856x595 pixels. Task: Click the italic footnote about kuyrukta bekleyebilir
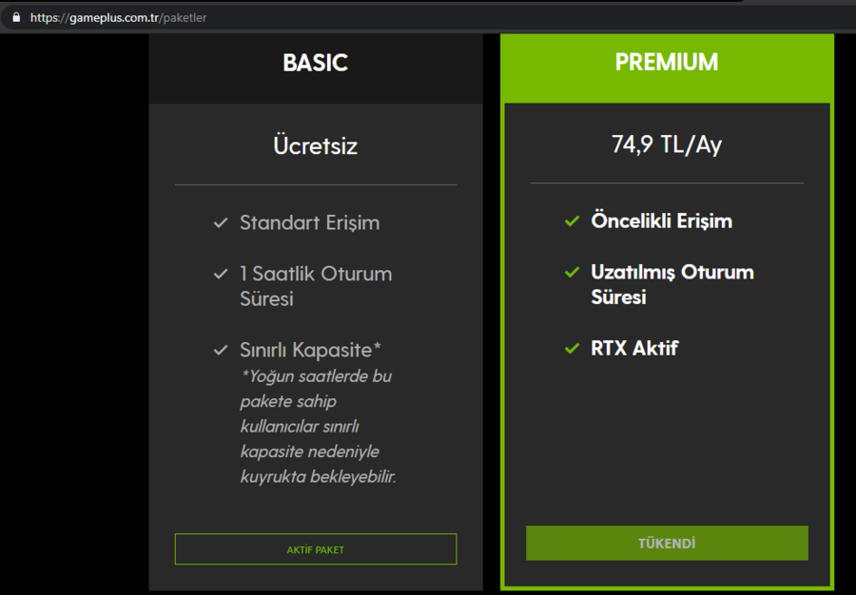tap(318, 426)
